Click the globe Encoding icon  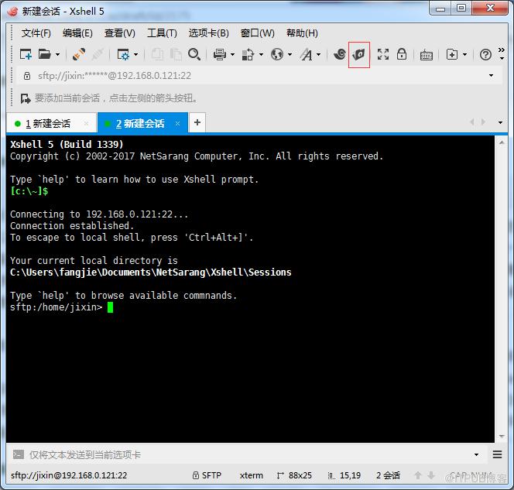[277, 54]
